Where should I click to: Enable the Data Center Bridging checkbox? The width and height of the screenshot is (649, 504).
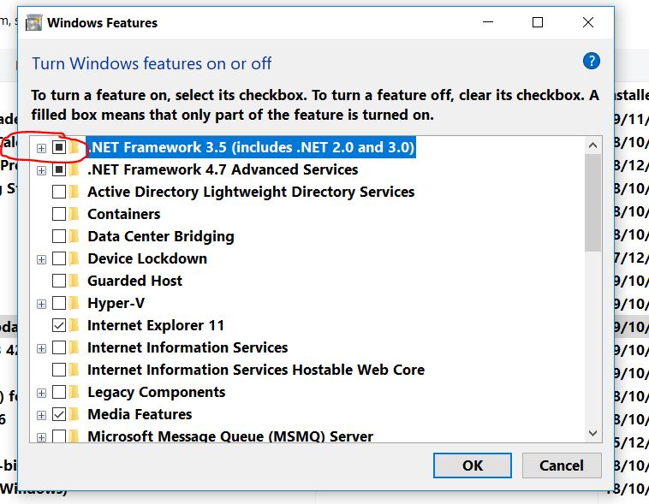(x=59, y=236)
